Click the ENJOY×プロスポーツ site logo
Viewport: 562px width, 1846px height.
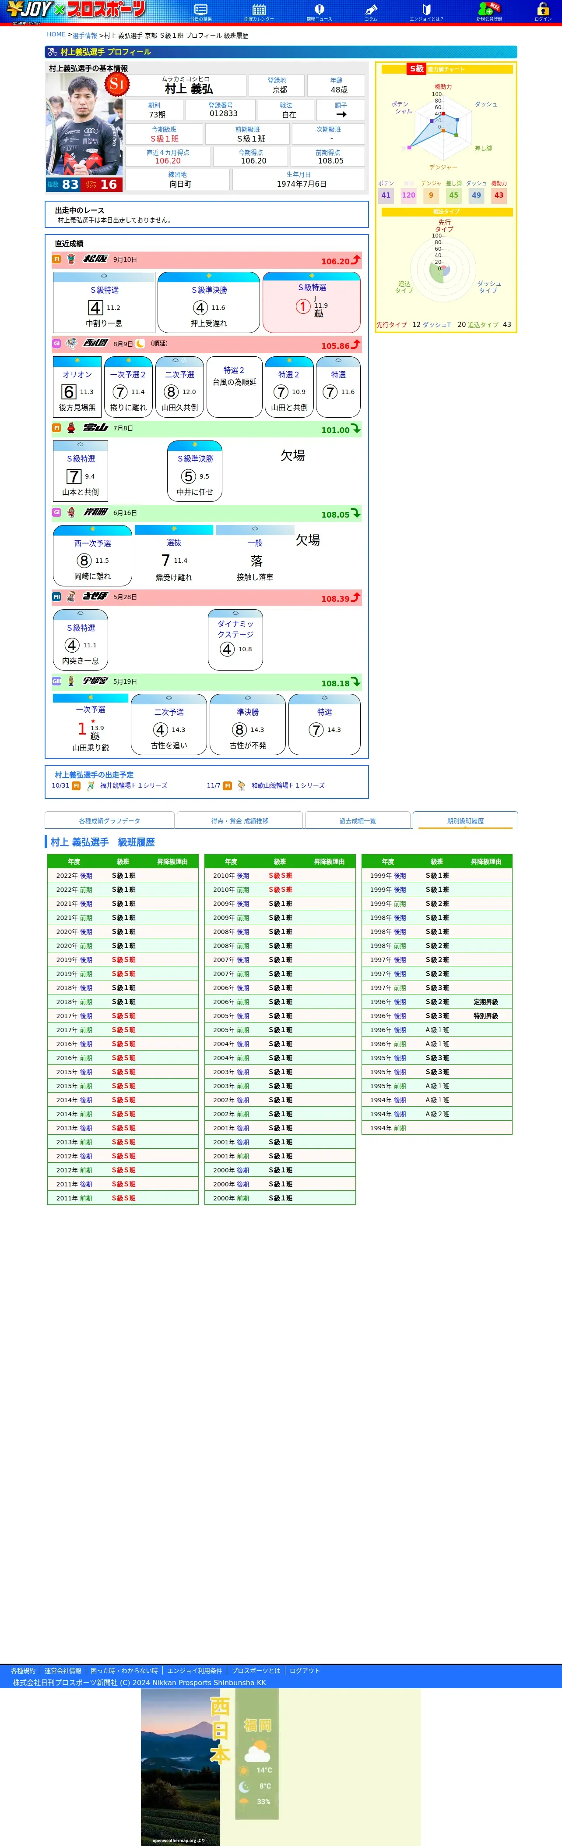click(76, 11)
